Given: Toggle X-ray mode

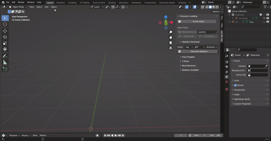Looking at the screenshot, I should [x=203, y=7].
